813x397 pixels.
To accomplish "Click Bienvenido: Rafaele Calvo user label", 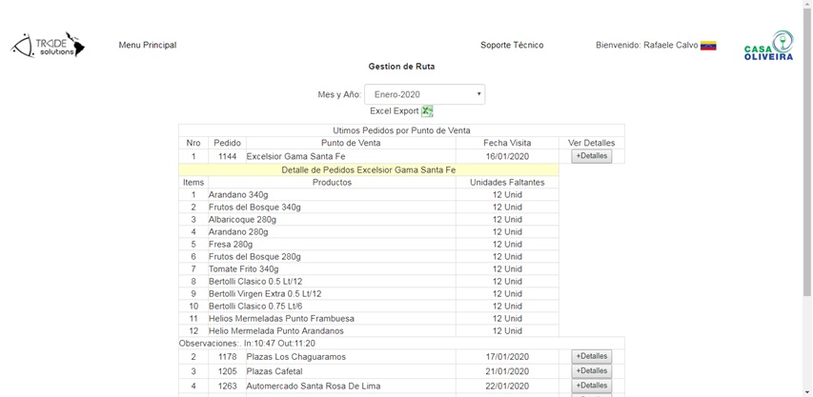I will (x=646, y=45).
